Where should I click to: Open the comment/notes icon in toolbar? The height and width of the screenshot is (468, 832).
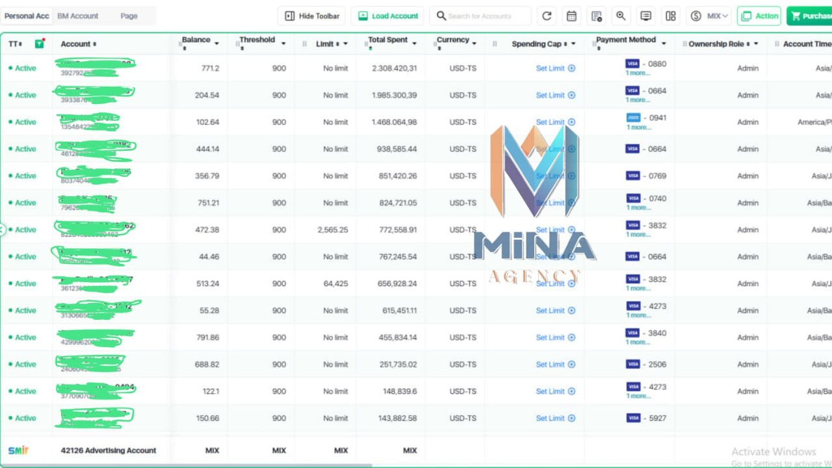click(646, 16)
